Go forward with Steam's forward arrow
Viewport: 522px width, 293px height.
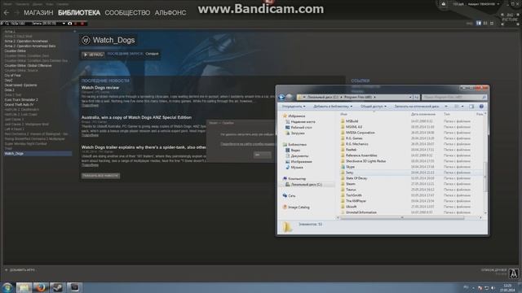click(x=16, y=13)
